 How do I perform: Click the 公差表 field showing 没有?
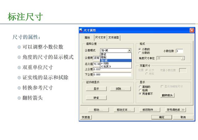tap(97, 58)
